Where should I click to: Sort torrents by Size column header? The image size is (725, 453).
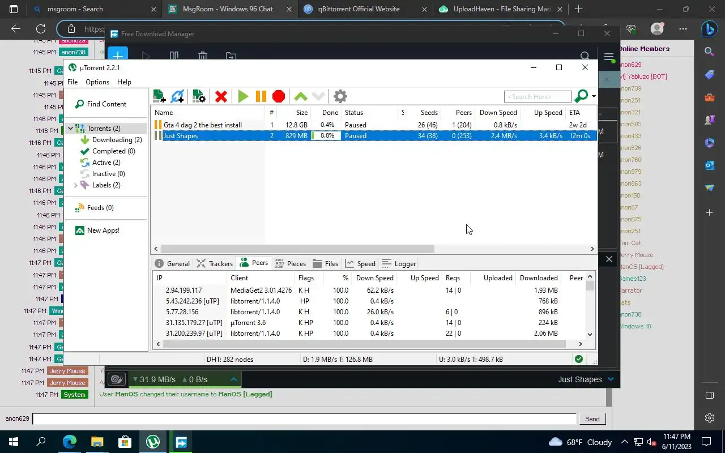point(293,113)
